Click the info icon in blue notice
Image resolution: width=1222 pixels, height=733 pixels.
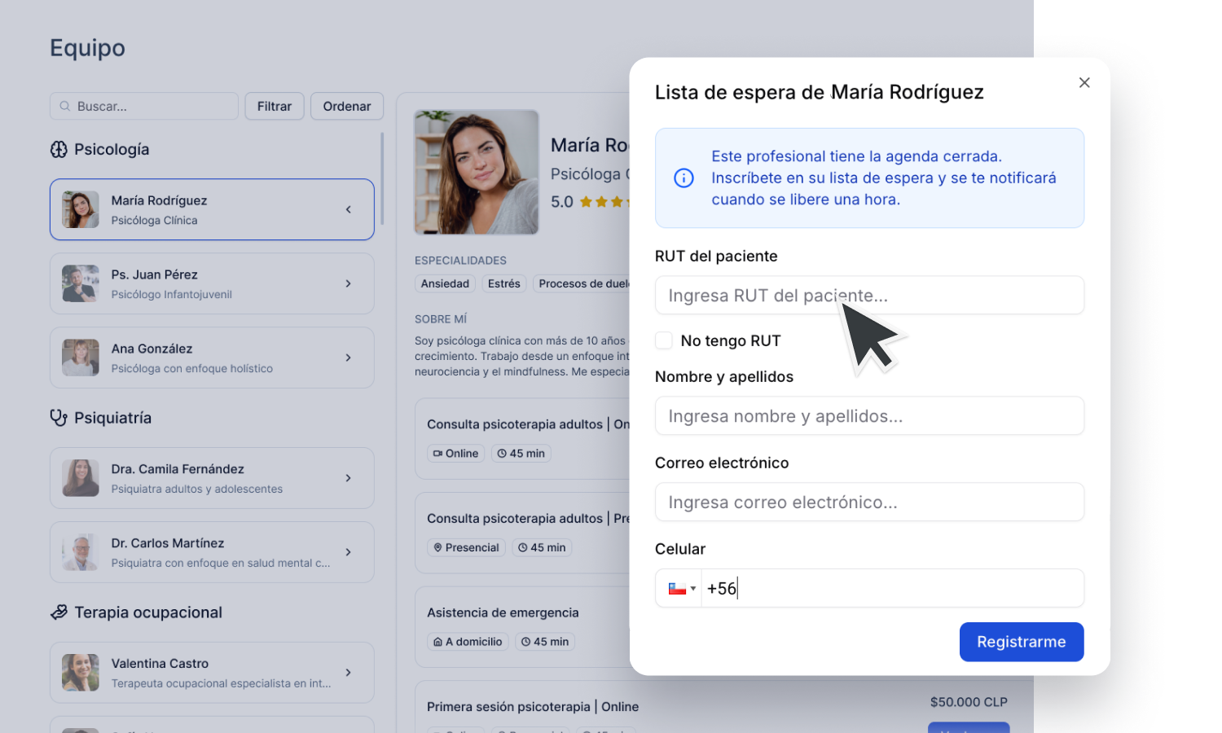click(x=684, y=178)
